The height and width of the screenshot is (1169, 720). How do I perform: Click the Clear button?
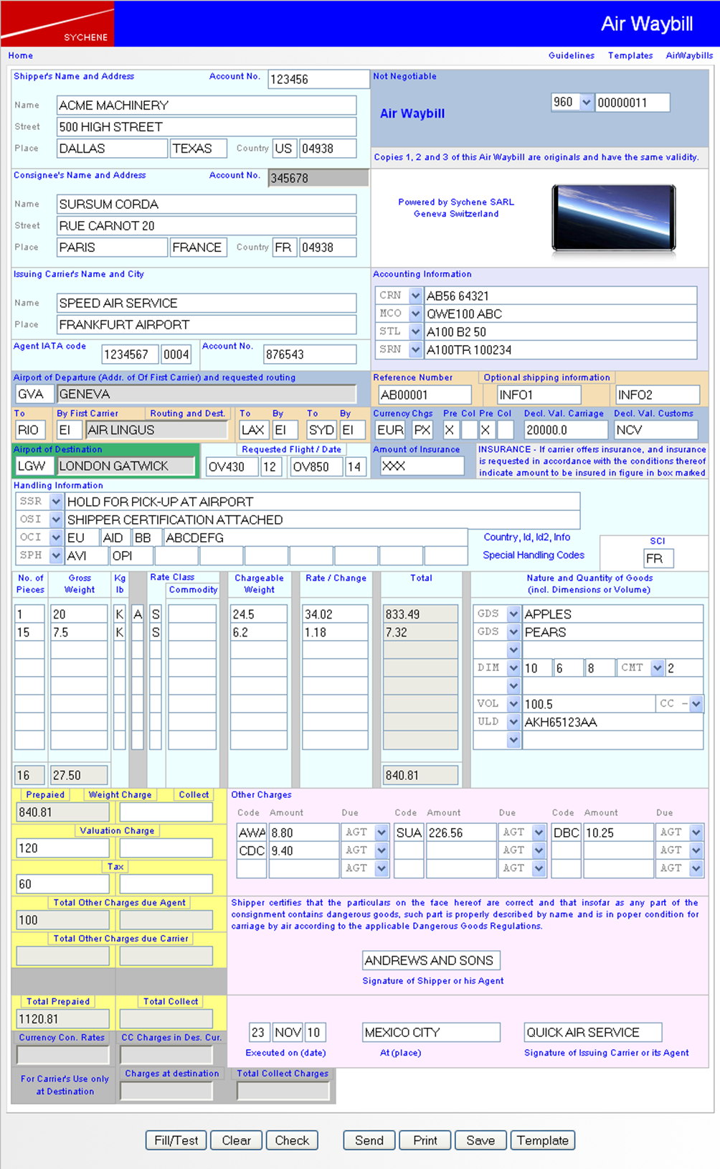click(x=237, y=1140)
